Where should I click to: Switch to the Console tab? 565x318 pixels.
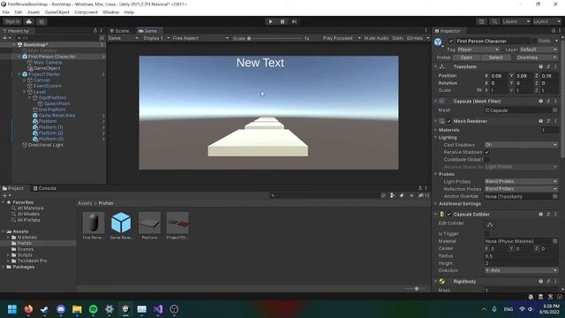click(44, 188)
